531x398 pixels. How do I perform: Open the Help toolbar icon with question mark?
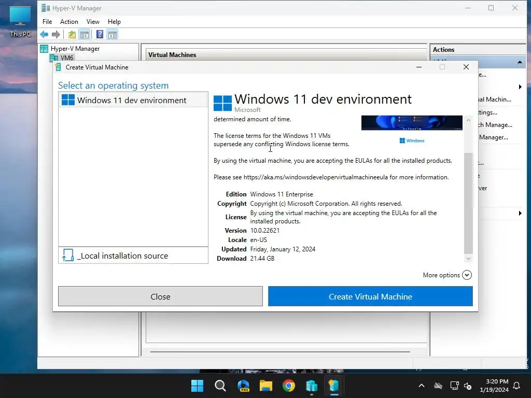pos(100,34)
